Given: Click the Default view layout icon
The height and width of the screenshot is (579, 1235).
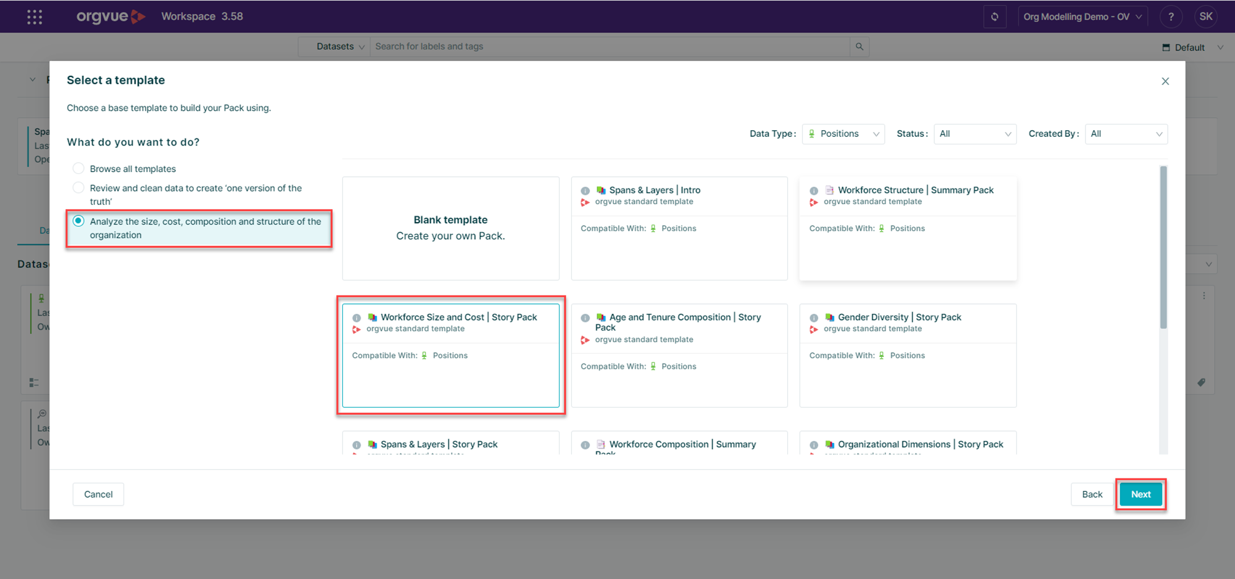Looking at the screenshot, I should pyautogui.click(x=1166, y=47).
